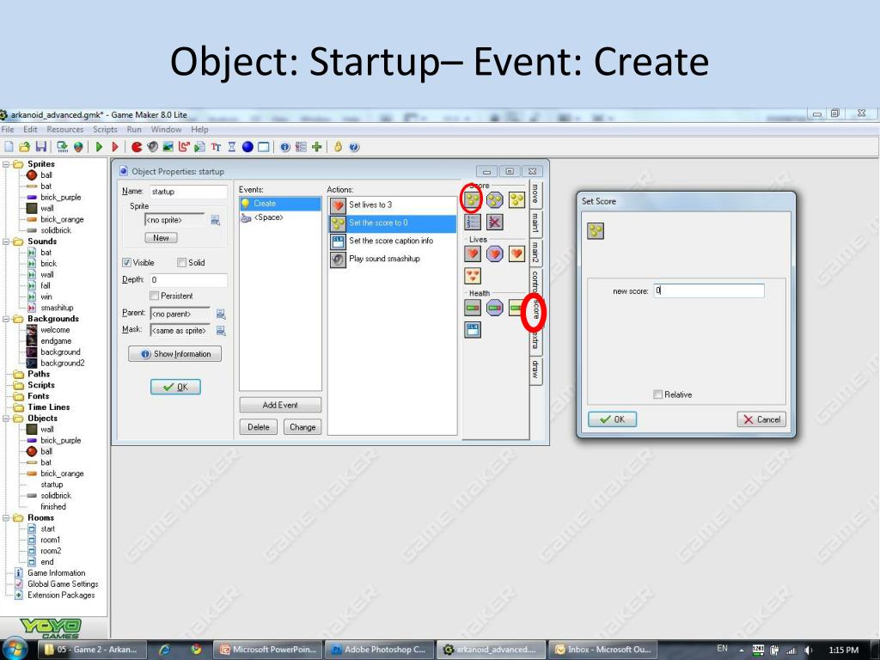Select the Set Score action icon

[473, 199]
